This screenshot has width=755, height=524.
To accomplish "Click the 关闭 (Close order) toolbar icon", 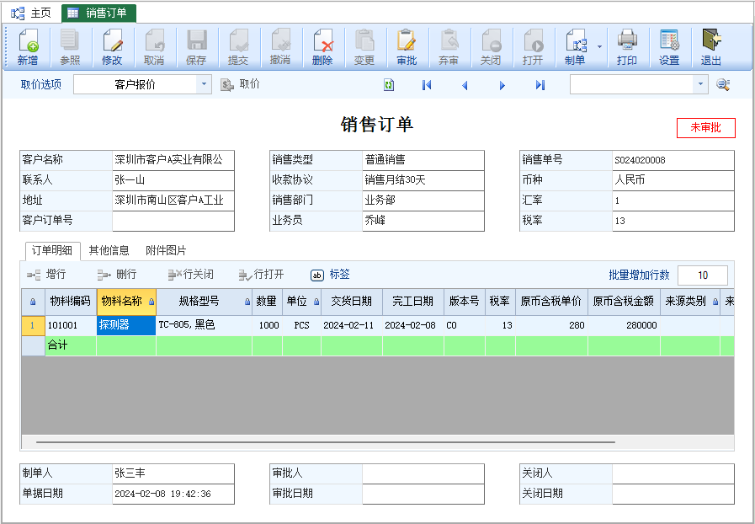I will 491,47.
